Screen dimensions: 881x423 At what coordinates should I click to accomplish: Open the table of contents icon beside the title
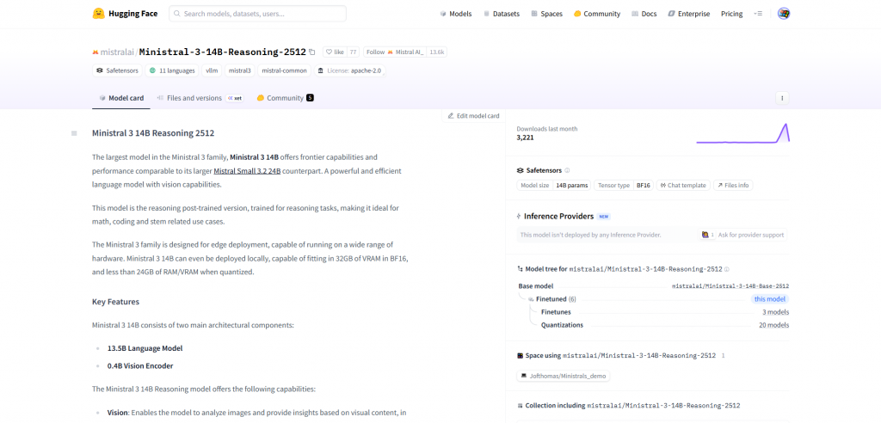(x=74, y=133)
